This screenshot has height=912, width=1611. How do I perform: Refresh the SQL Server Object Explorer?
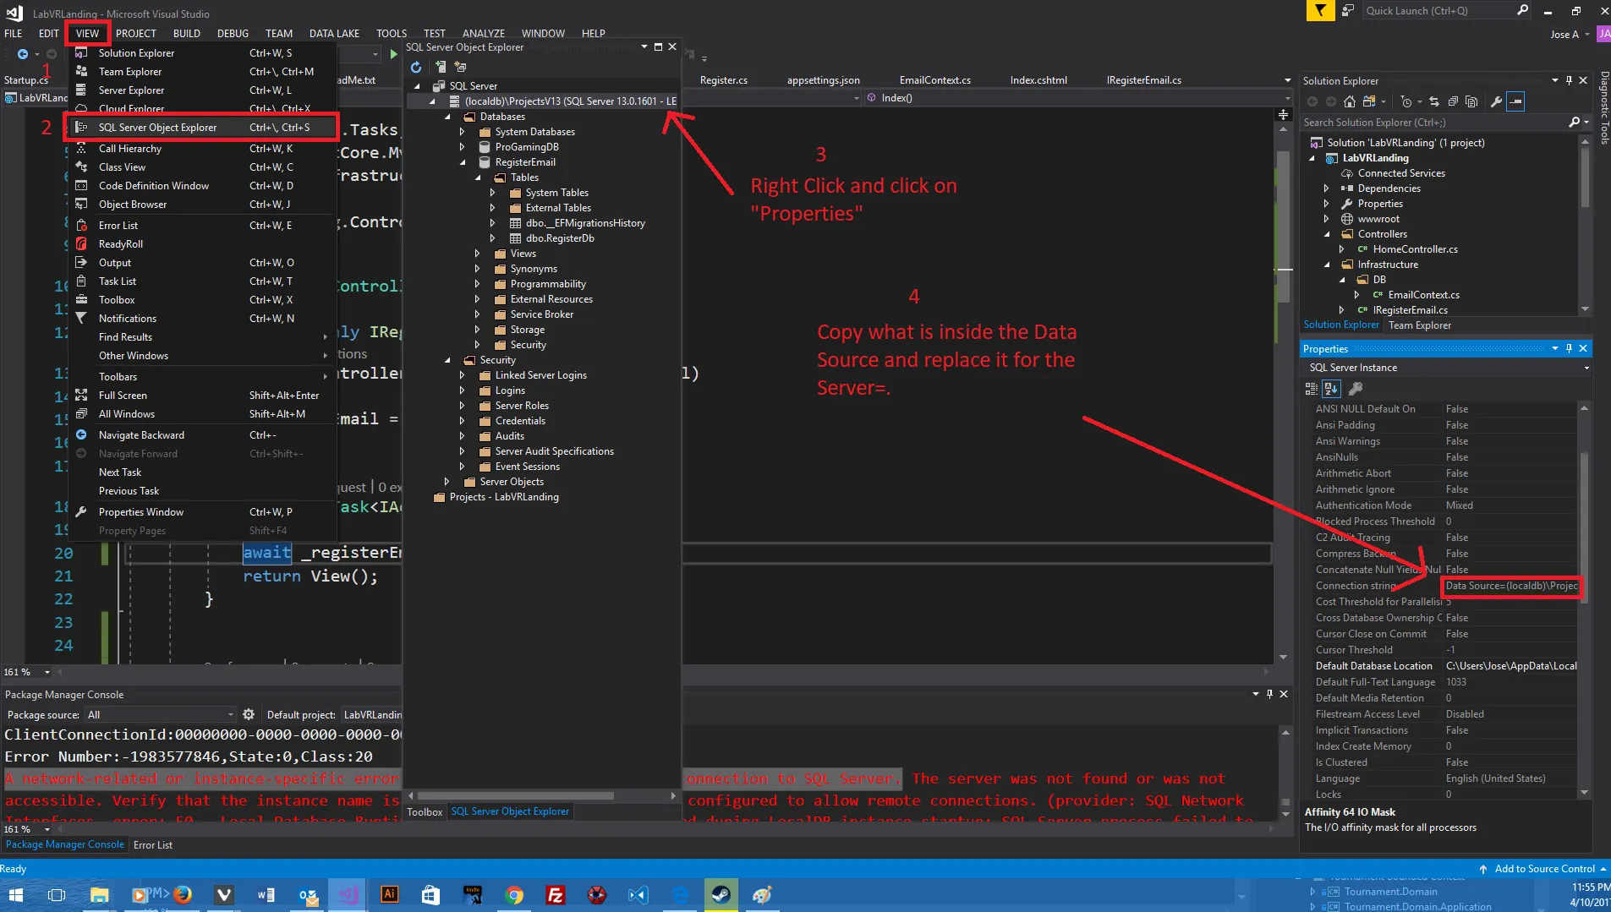point(416,67)
